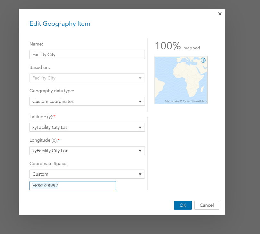Screen dimensions: 260x234
Task: Click arrow icon beside xyFacility City Lat
Action: pos(140,127)
